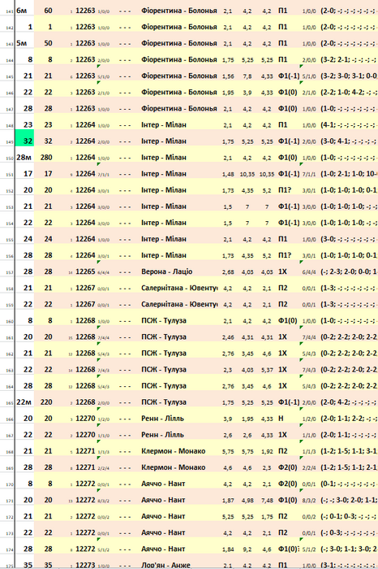Select the ID cell 12265

pyautogui.click(x=85, y=271)
